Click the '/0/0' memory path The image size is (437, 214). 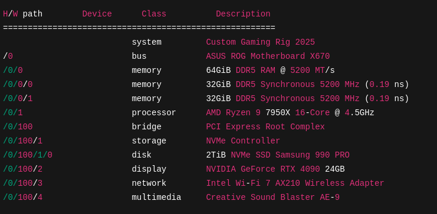click(13, 71)
